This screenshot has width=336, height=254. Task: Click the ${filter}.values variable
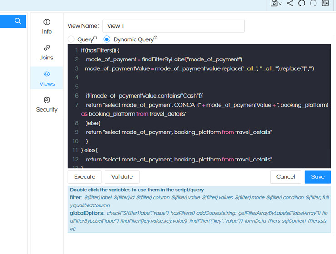coord(217,198)
